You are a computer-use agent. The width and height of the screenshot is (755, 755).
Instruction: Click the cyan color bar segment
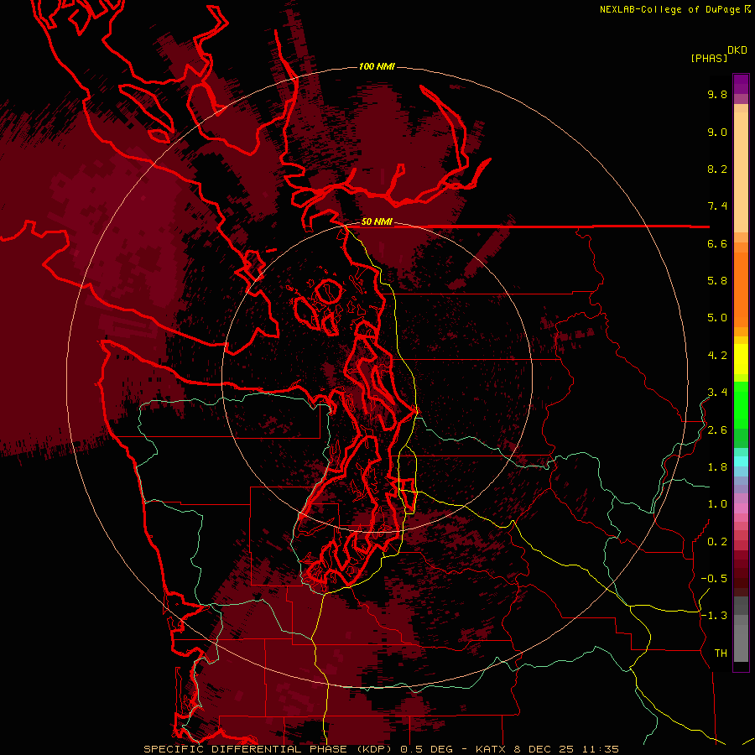741,461
